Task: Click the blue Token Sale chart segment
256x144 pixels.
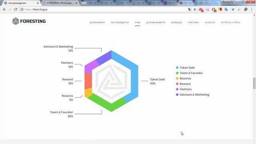Action: click(x=134, y=78)
